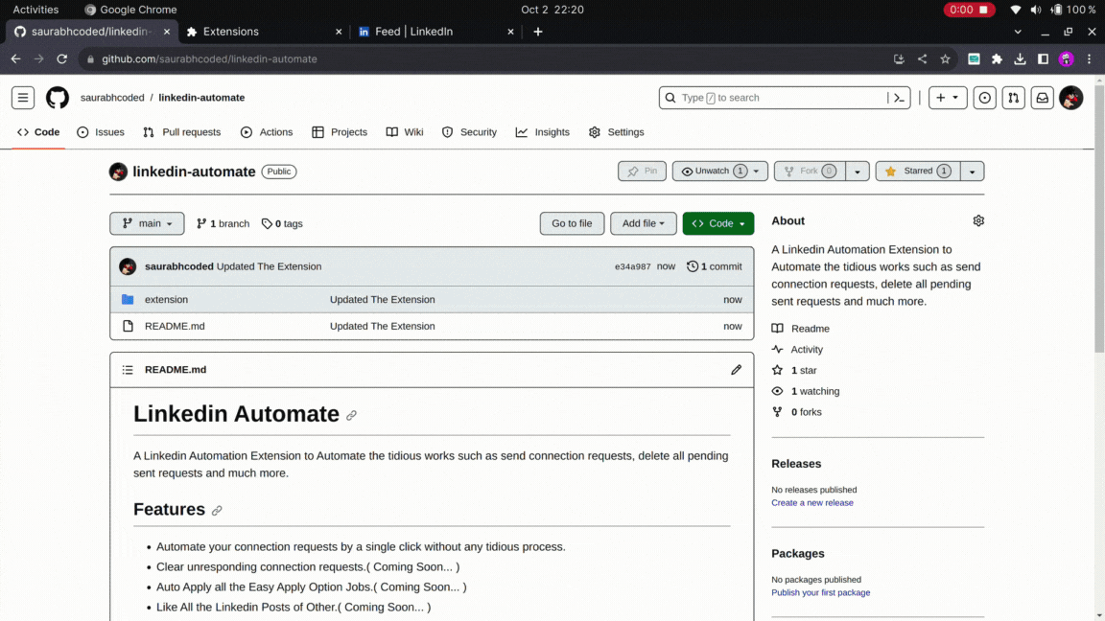This screenshot has width=1105, height=621.
Task: Open the Chrome profile avatar
Action: click(1067, 59)
